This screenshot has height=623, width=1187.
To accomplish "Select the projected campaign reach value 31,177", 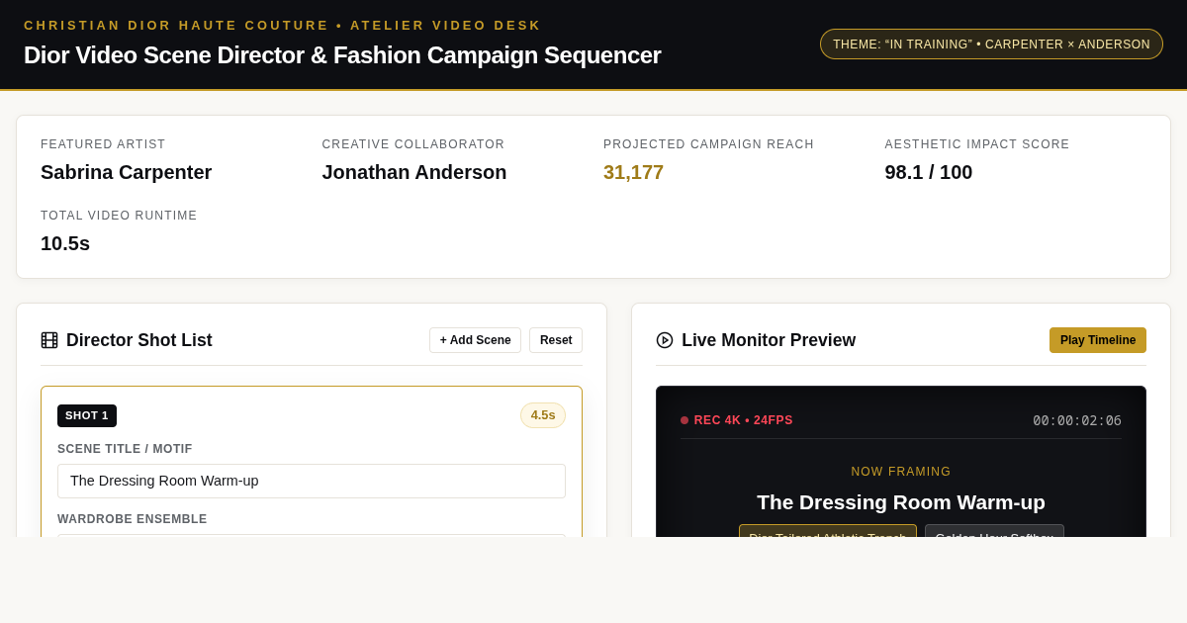I will pos(633,172).
